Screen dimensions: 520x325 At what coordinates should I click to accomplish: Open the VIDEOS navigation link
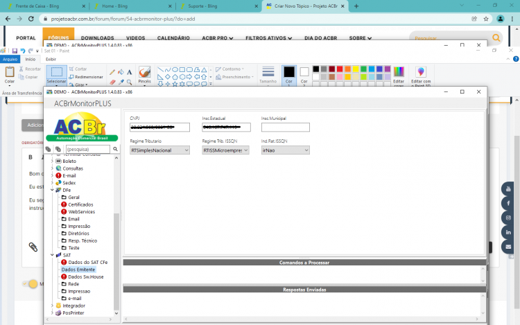(136, 38)
